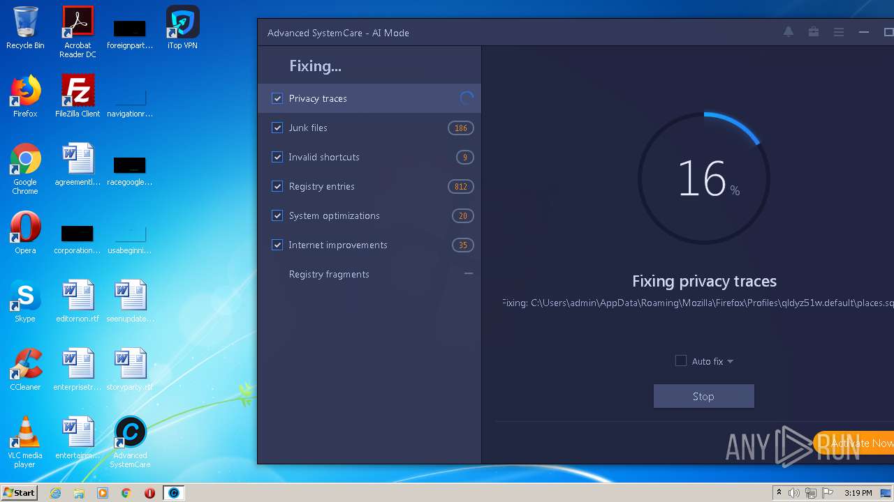Image resolution: width=894 pixels, height=502 pixels.
Task: Launch Skype from the desktop
Action: pyautogui.click(x=25, y=301)
